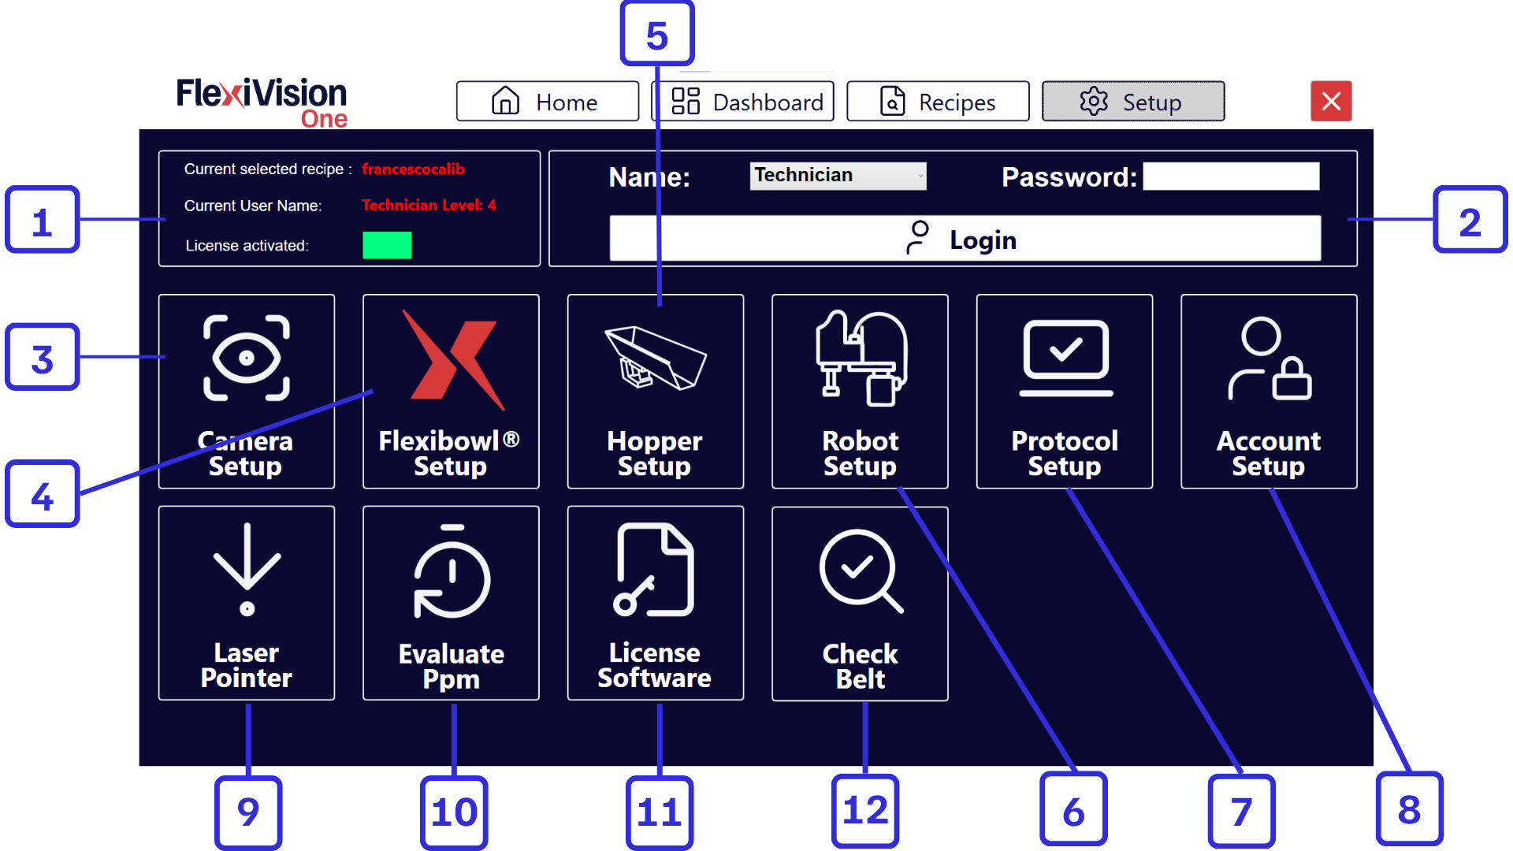The image size is (1513, 851).
Task: Click the 'Hopper Setup' label
Action: [654, 453]
